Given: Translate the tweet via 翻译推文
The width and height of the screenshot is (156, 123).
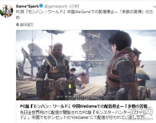Looking at the screenshot, I should pos(27,25).
